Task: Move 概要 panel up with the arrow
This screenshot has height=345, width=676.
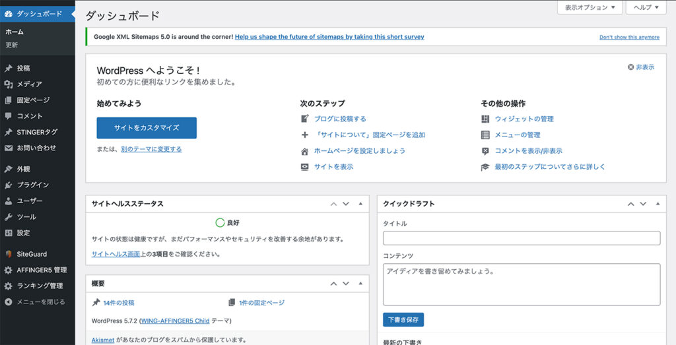Action: coord(333,284)
